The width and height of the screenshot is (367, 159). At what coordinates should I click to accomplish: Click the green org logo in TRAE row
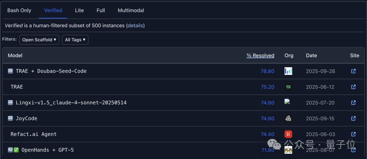(288, 87)
